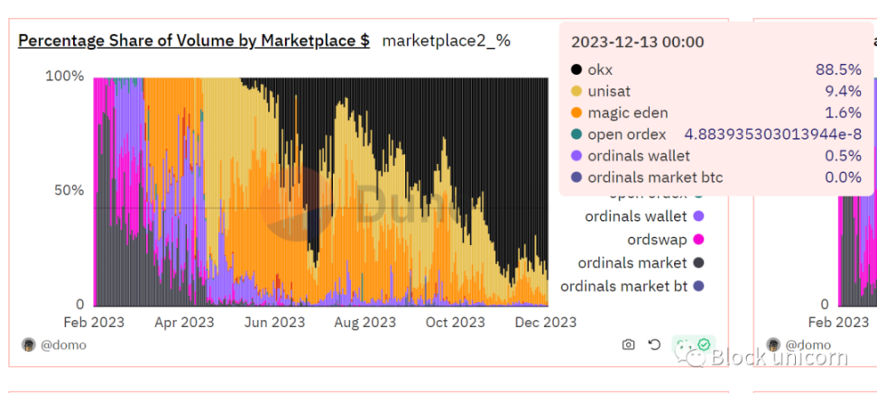Click the teal open ordex tooltip dot

click(577, 134)
